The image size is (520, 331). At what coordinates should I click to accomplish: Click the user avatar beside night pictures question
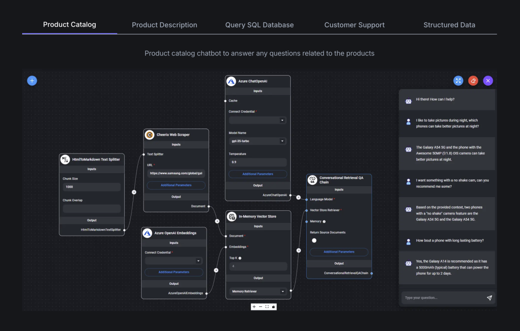(x=409, y=122)
